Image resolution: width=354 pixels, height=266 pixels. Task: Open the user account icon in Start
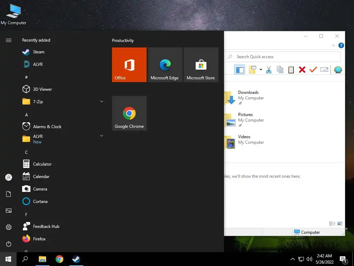point(9,177)
